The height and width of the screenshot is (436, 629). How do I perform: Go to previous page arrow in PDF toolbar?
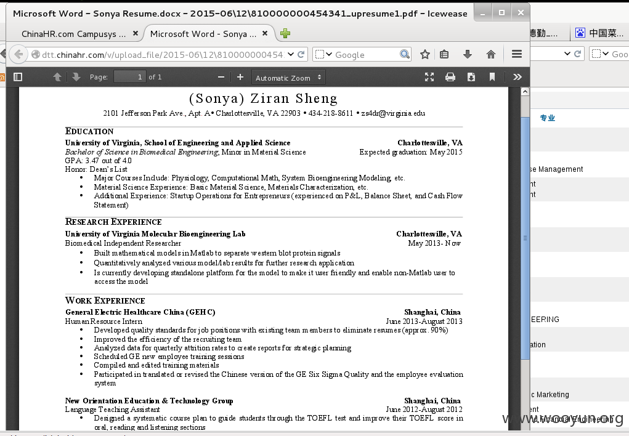(x=57, y=77)
